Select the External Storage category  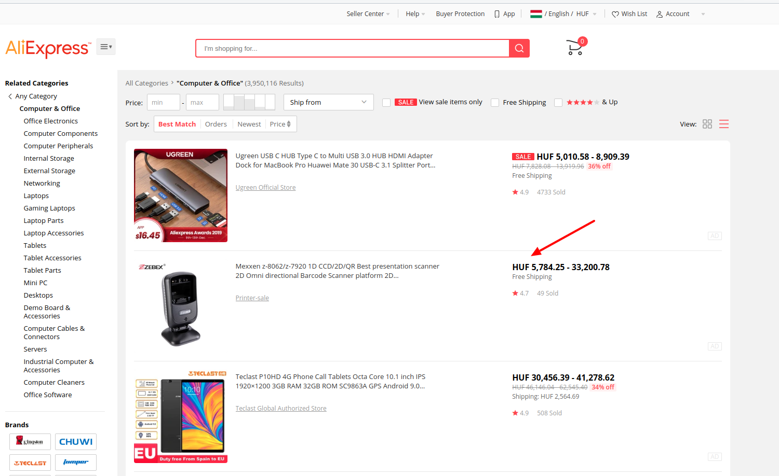click(49, 171)
